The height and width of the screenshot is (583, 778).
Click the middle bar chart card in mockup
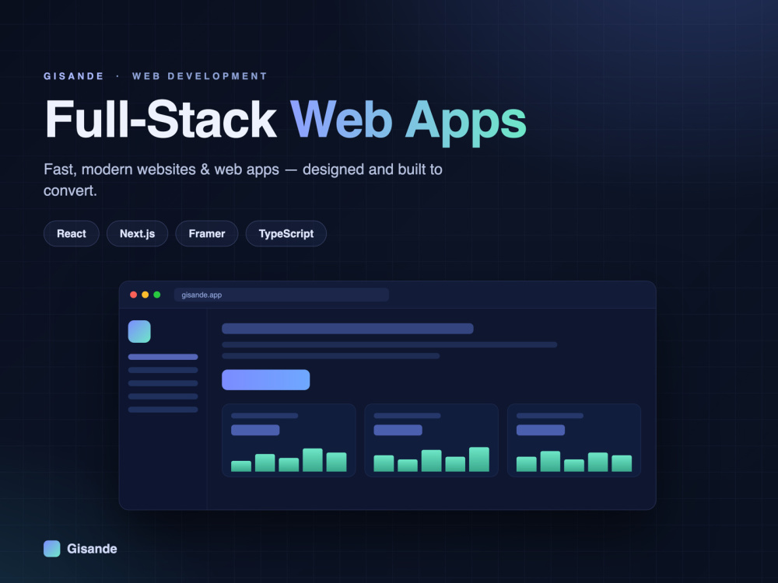pos(431,440)
